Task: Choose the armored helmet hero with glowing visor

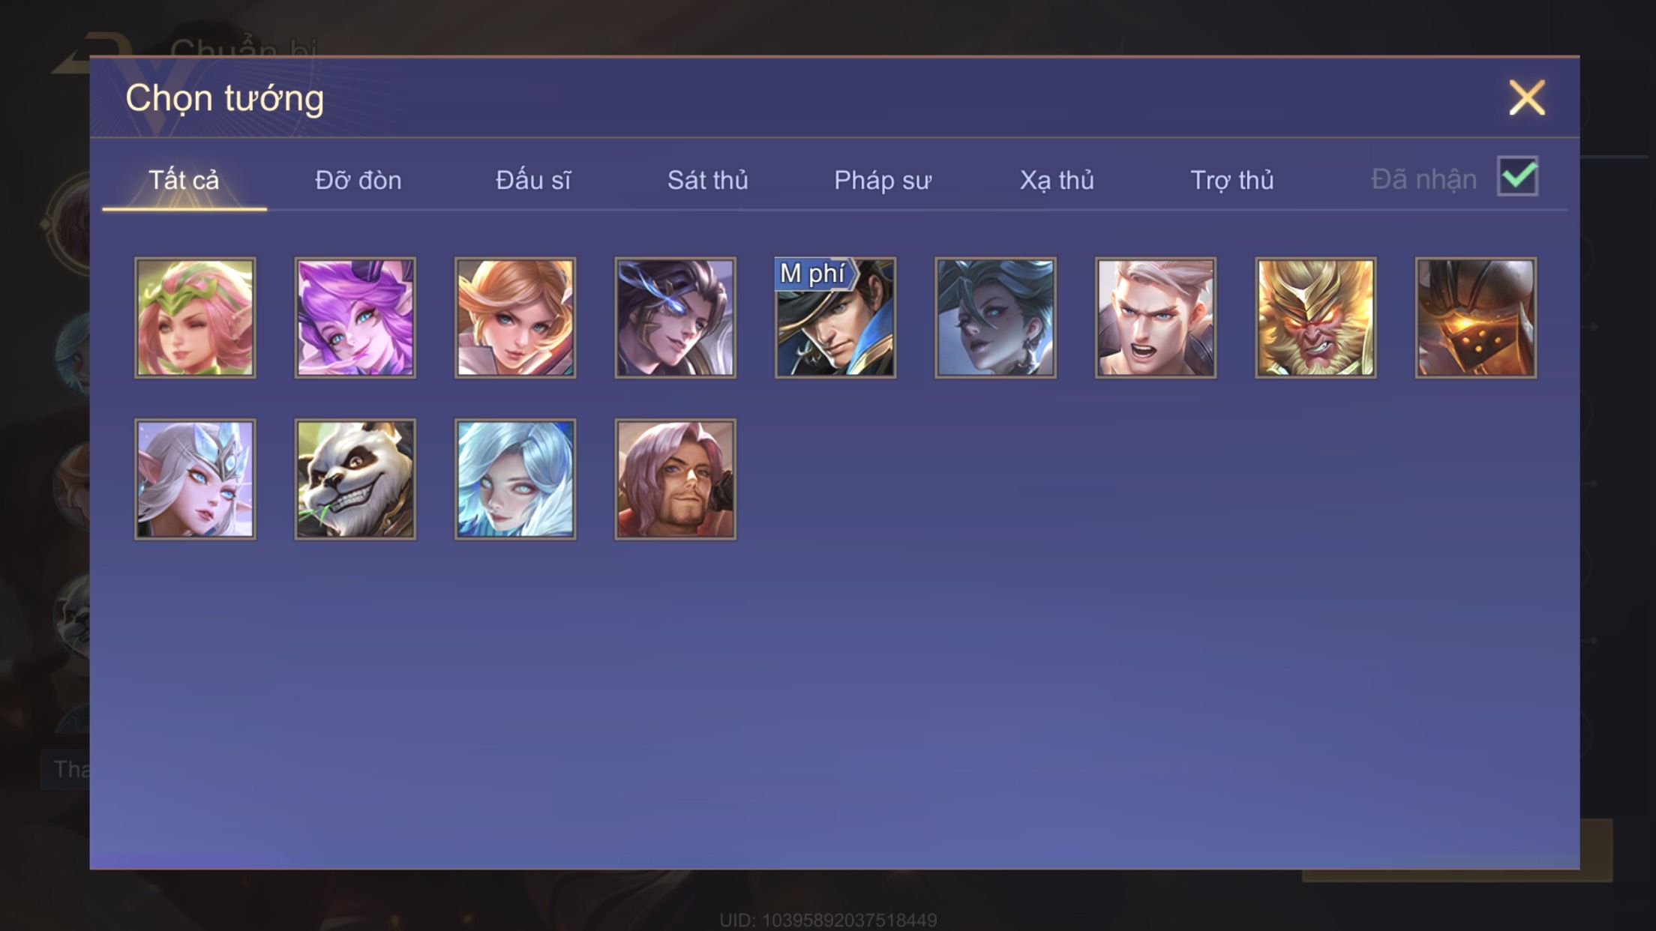Action: (x=1476, y=318)
